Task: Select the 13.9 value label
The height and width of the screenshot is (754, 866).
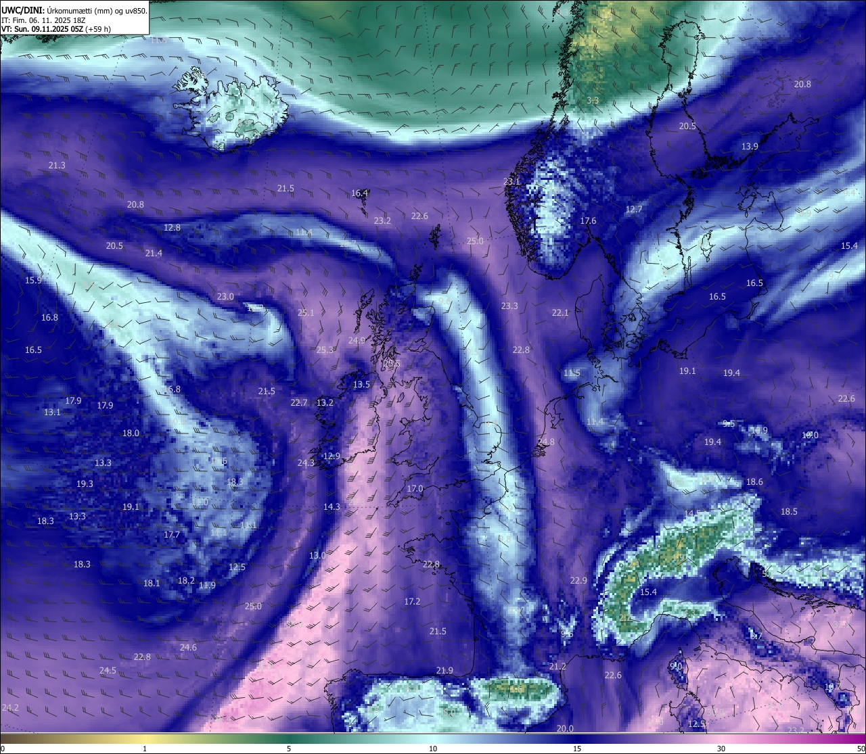Action: pyautogui.click(x=750, y=146)
